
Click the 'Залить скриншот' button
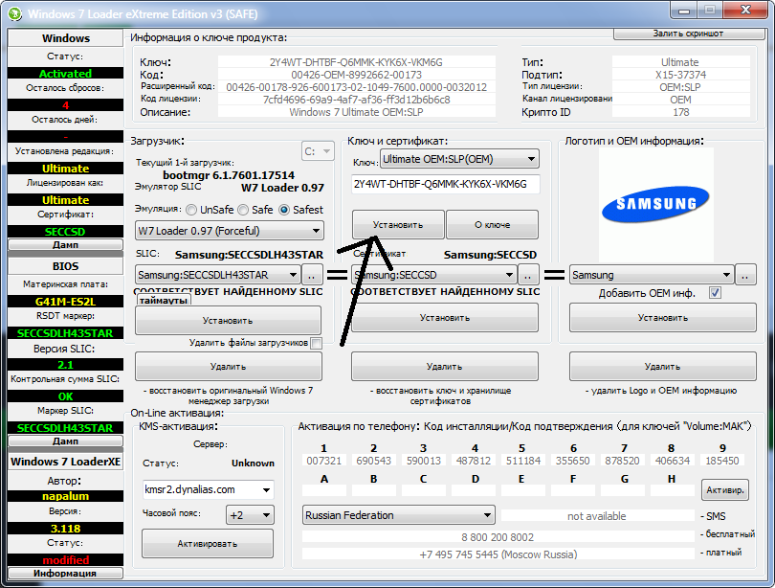689,34
